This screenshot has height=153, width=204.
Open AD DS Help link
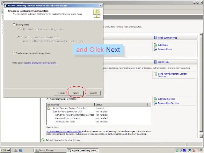pyautogui.click(x=163, y=62)
